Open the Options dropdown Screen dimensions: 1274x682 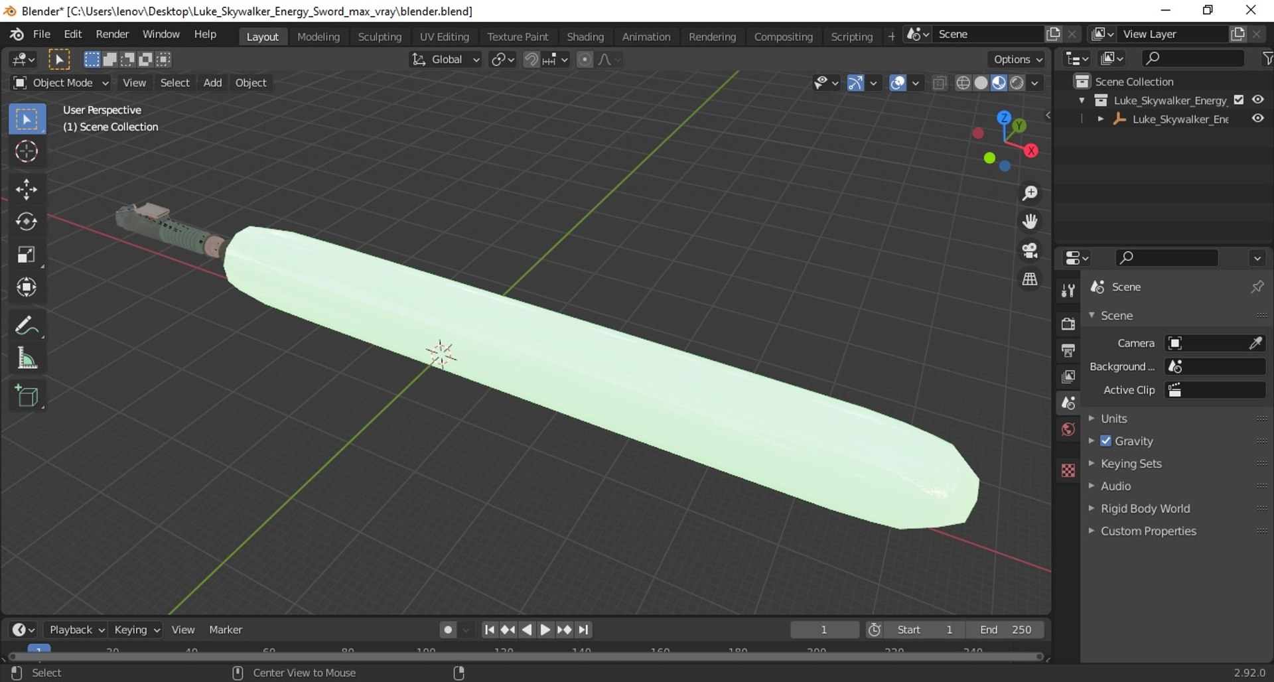(1017, 60)
